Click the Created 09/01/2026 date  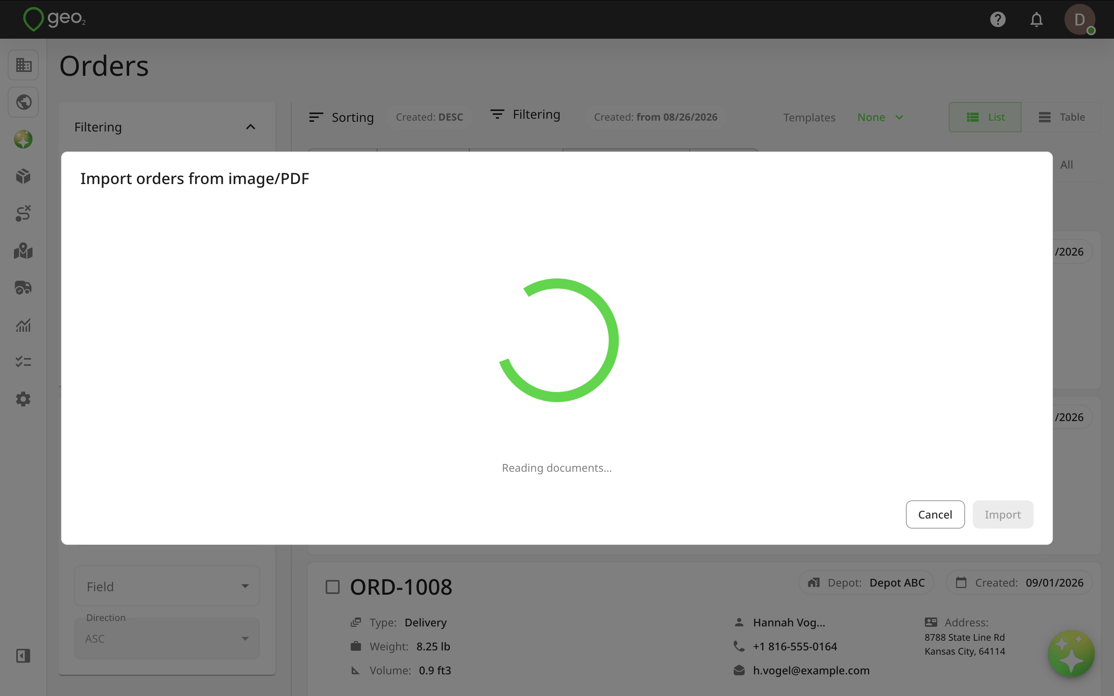tap(1054, 582)
